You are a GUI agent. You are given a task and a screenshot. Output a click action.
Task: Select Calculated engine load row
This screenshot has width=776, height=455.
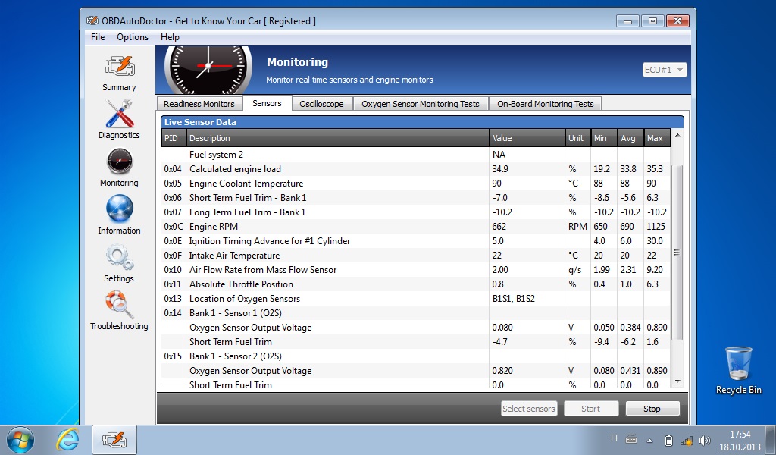(416, 169)
